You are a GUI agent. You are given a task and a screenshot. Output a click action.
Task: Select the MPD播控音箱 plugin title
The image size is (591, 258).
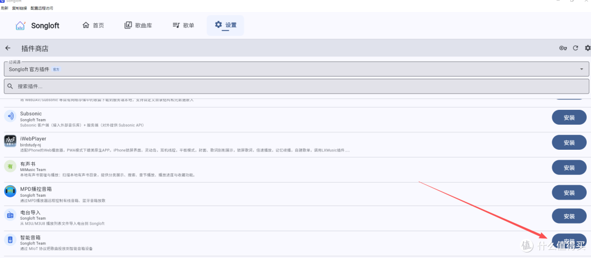coord(36,189)
